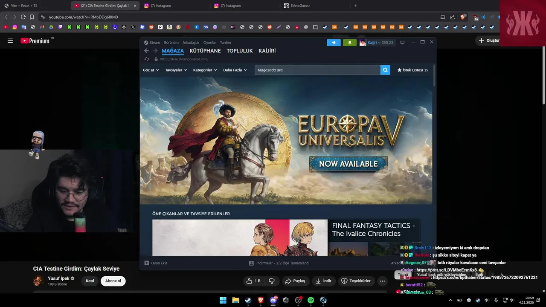Open the Görünüm menu
Viewport: 546px width, 307px height.
[x=171, y=43]
